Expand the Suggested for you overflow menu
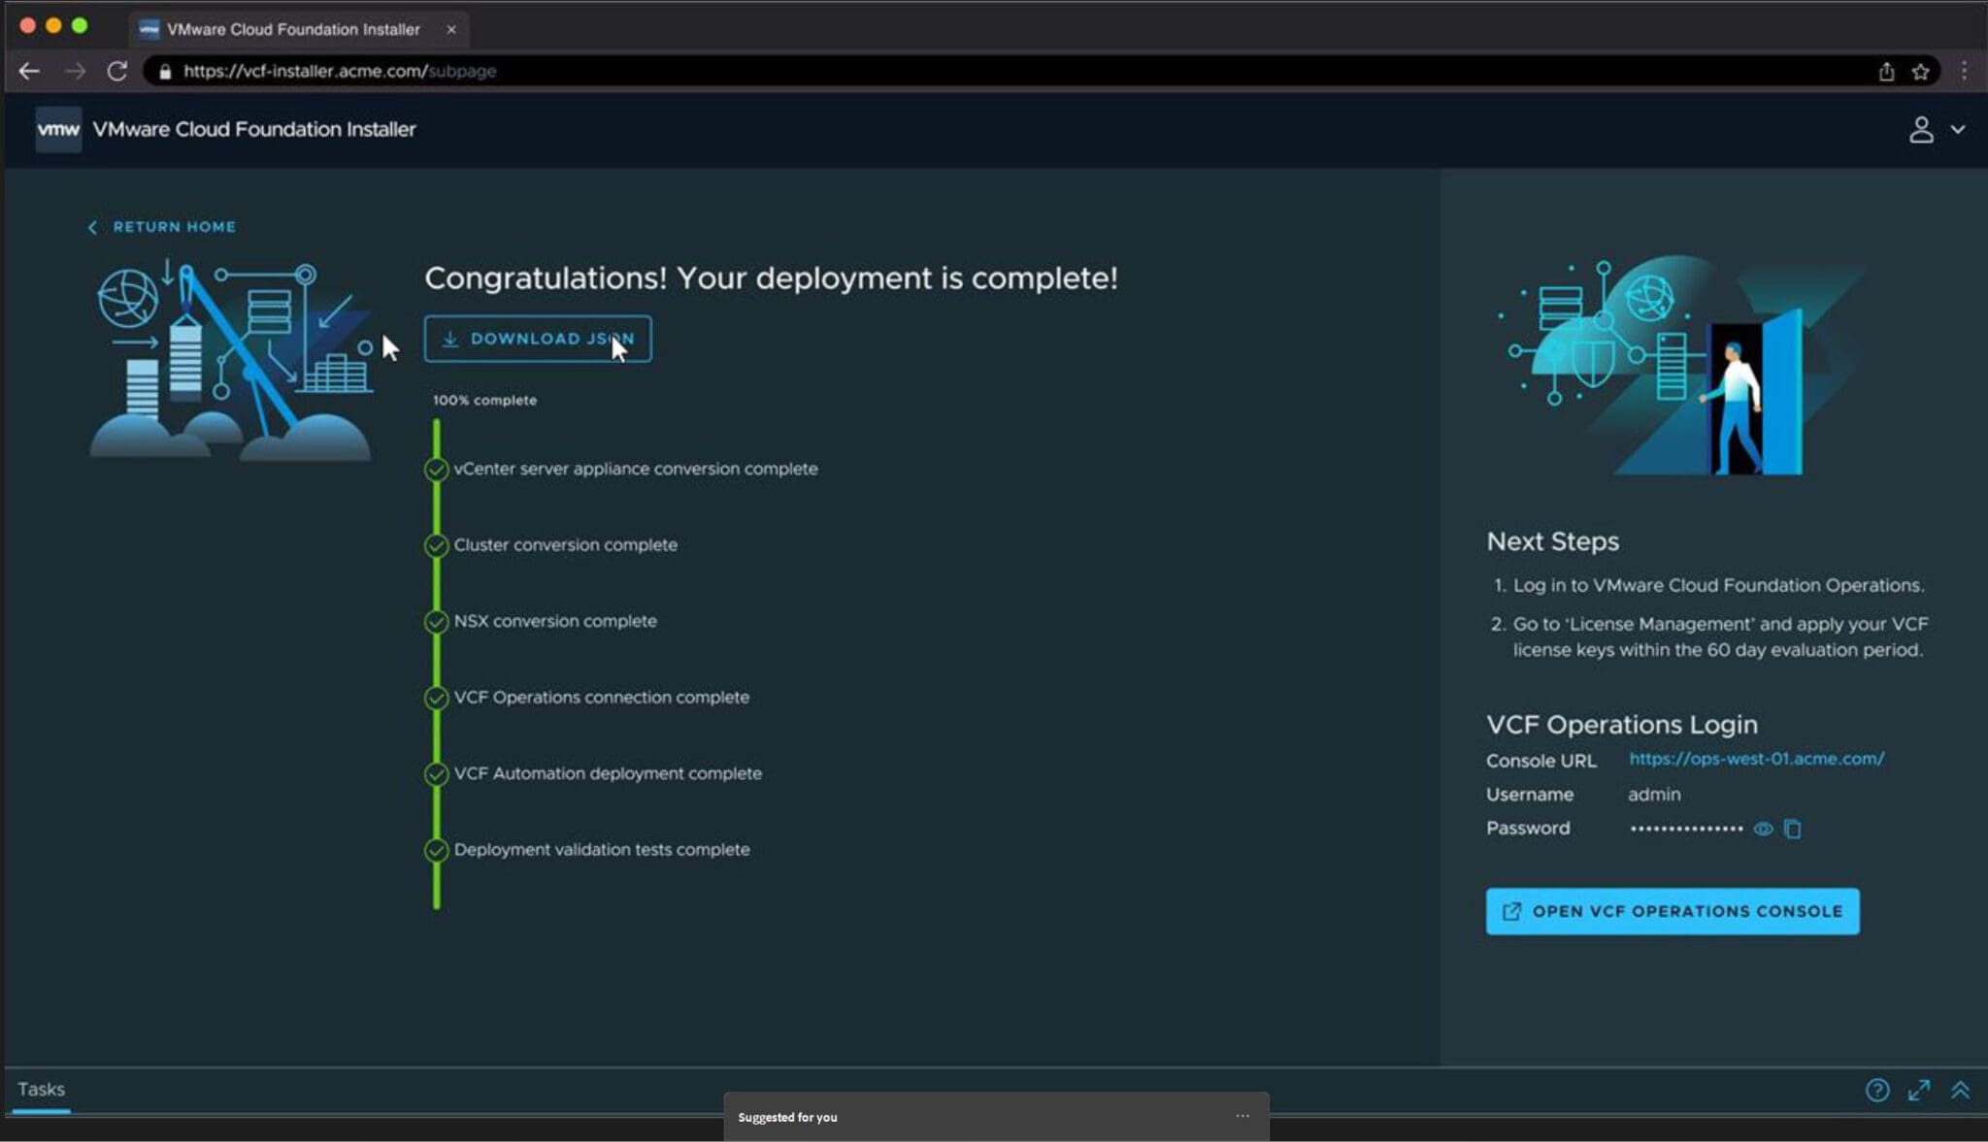The height and width of the screenshot is (1142, 1988). pyautogui.click(x=1242, y=1116)
